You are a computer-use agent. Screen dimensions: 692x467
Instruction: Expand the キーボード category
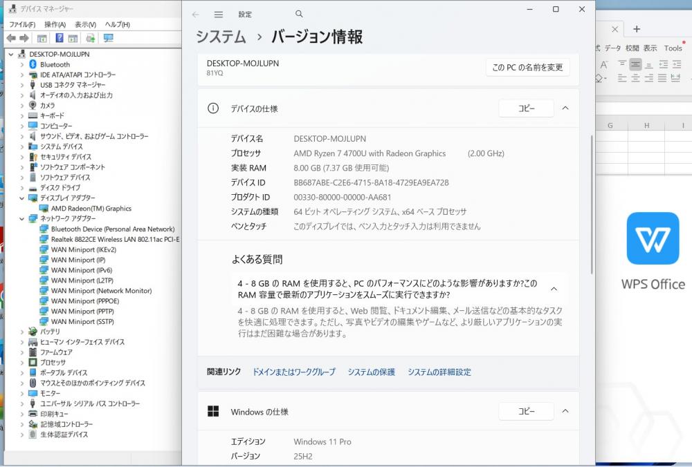click(x=21, y=116)
